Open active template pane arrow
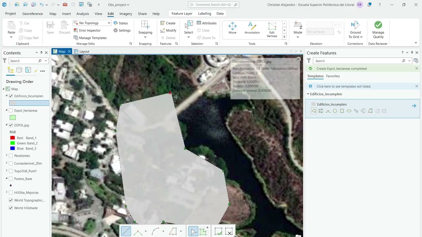The image size is (422, 237). click(414, 106)
